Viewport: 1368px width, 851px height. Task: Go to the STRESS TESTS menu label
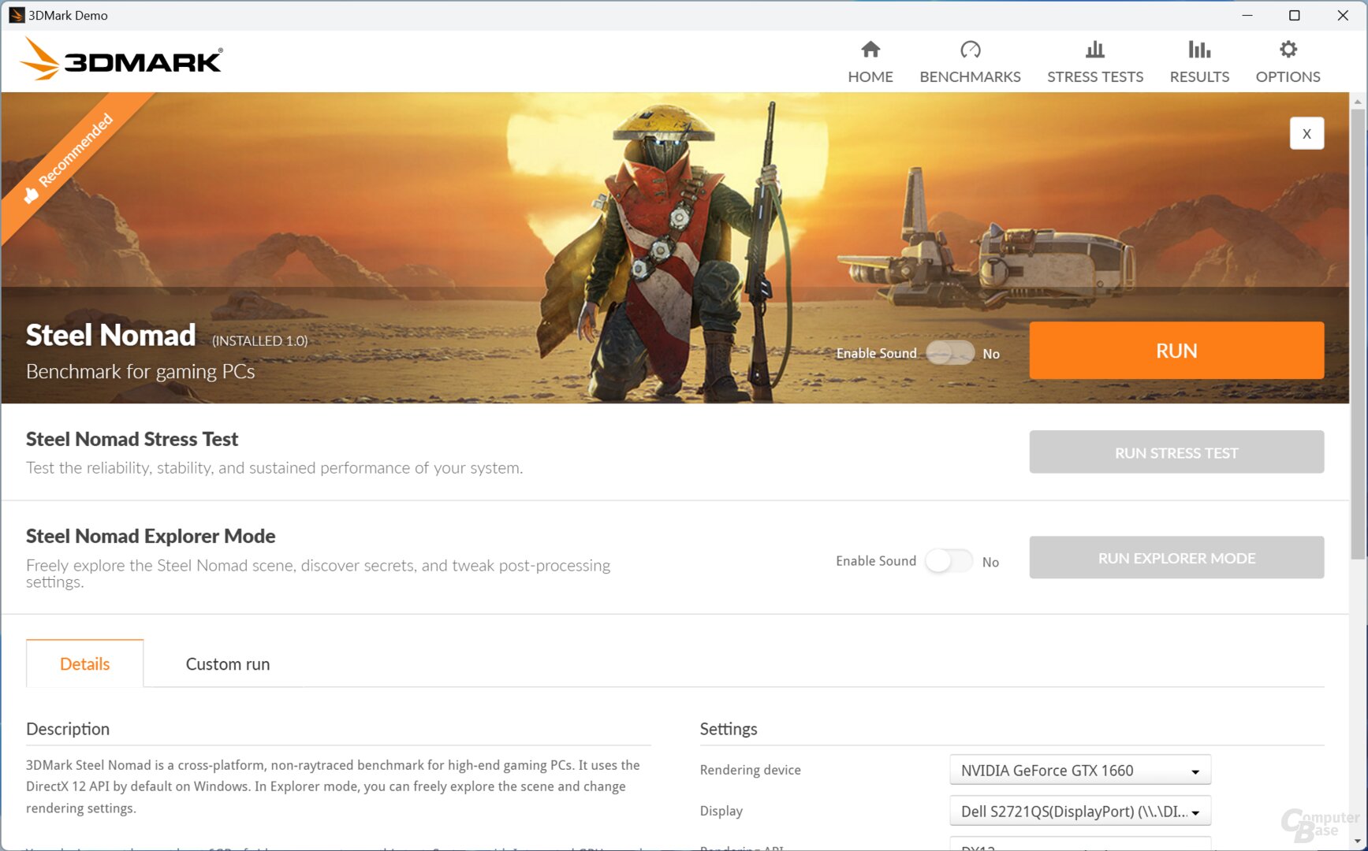(x=1095, y=76)
